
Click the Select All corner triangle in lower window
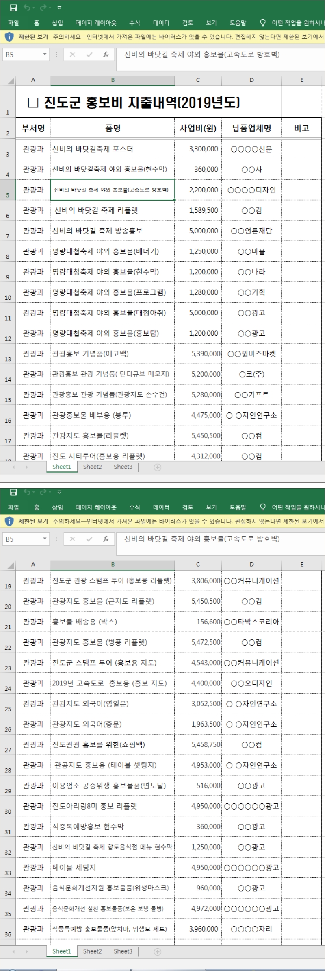(9, 565)
